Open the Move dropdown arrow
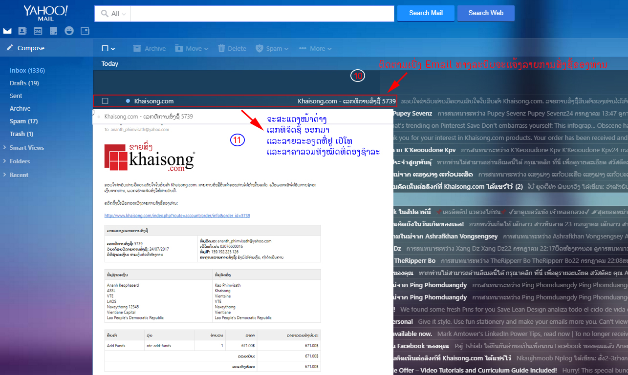Image resolution: width=628 pixels, height=375 pixels. [206, 49]
